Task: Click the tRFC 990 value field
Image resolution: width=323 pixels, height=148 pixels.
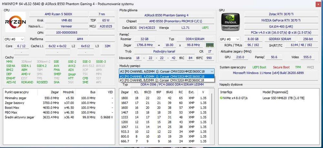Action: 209,58
